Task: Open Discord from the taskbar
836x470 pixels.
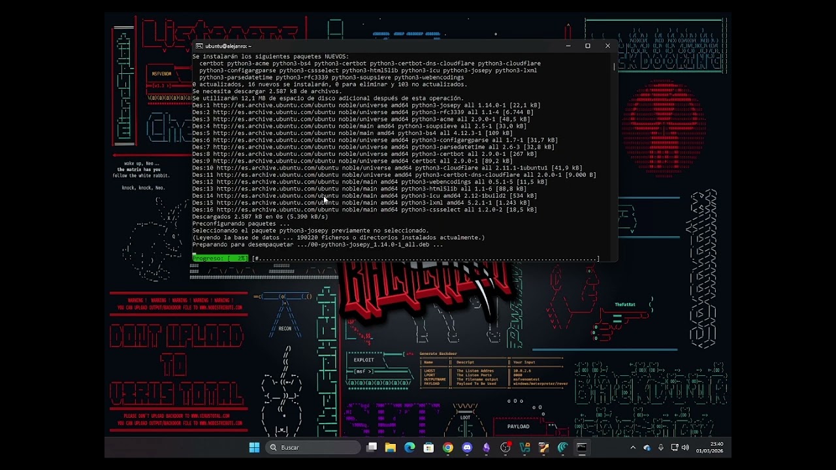Action: pos(467,447)
